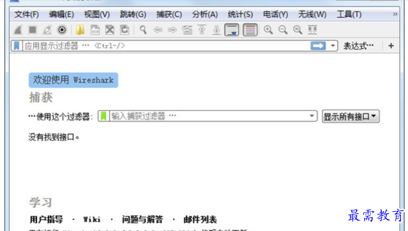Image resolution: width=408 pixels, height=231 pixels.
Task: Add display filter button with plus
Action: (x=391, y=46)
